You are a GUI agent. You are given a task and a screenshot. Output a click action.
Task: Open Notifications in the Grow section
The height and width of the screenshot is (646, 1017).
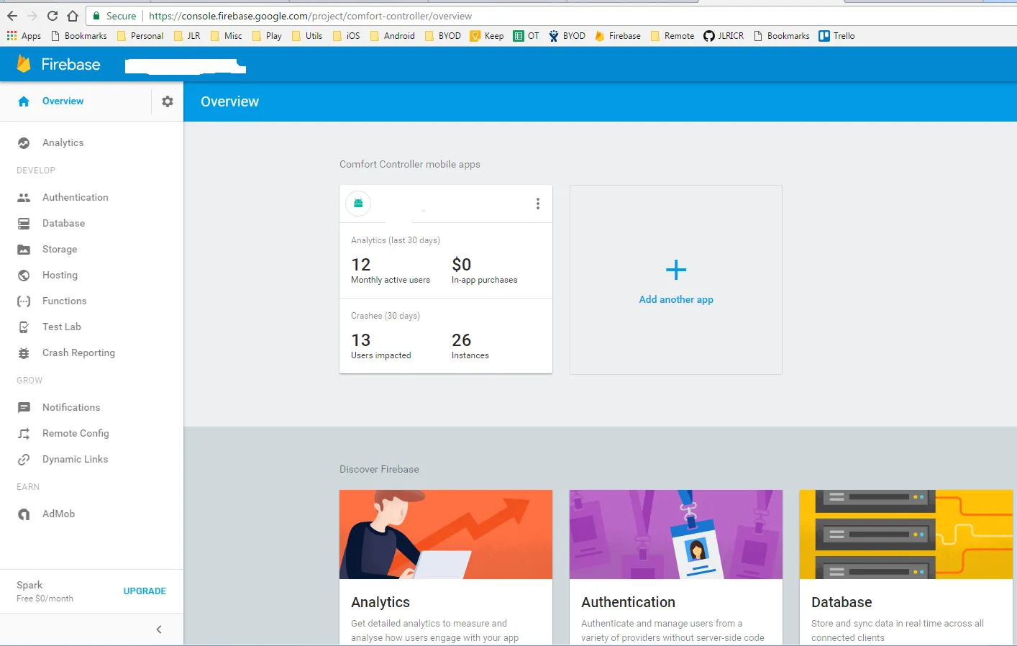(x=71, y=408)
